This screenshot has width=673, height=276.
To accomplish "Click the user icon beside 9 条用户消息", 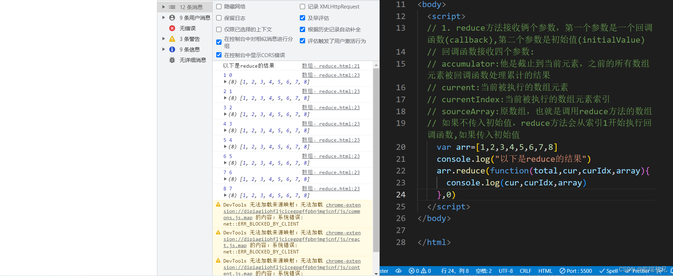I will (x=172, y=18).
